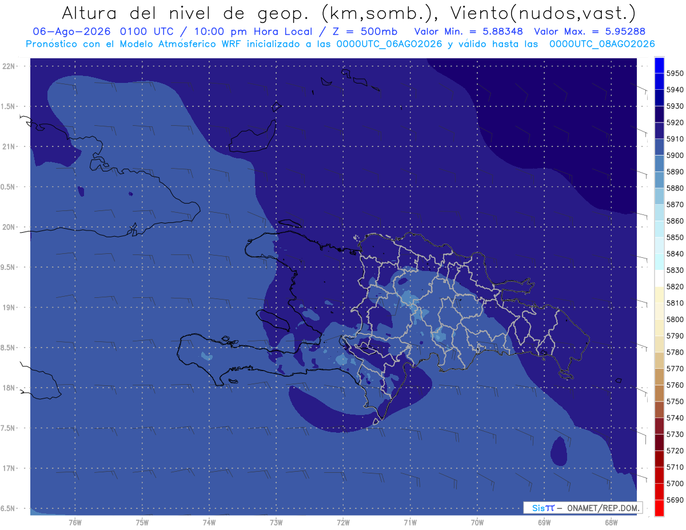
Task: Click the '19N' latitude label
Action: [x=9, y=308]
